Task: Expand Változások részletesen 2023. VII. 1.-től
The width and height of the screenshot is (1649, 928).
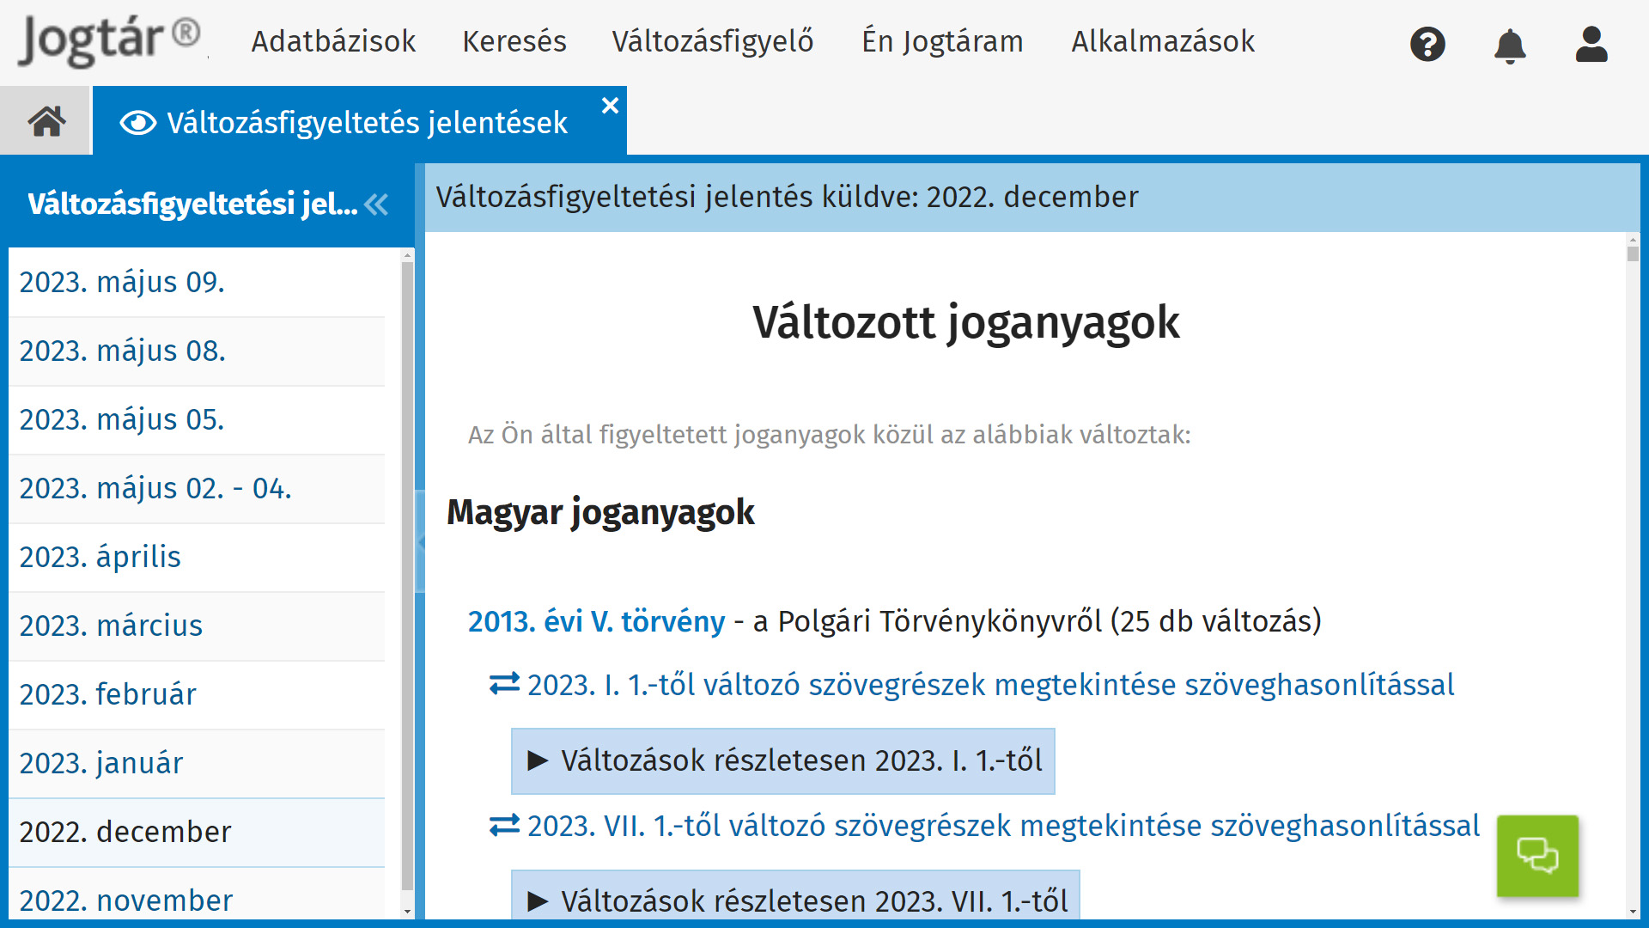Action: 794,900
